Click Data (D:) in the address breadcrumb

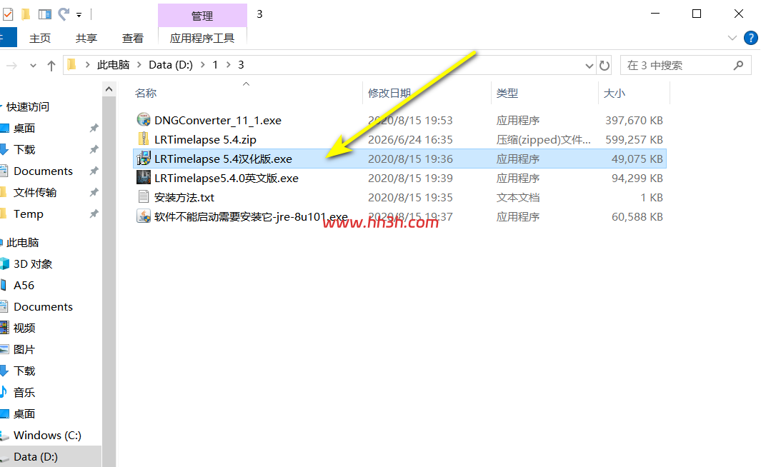[x=171, y=65]
